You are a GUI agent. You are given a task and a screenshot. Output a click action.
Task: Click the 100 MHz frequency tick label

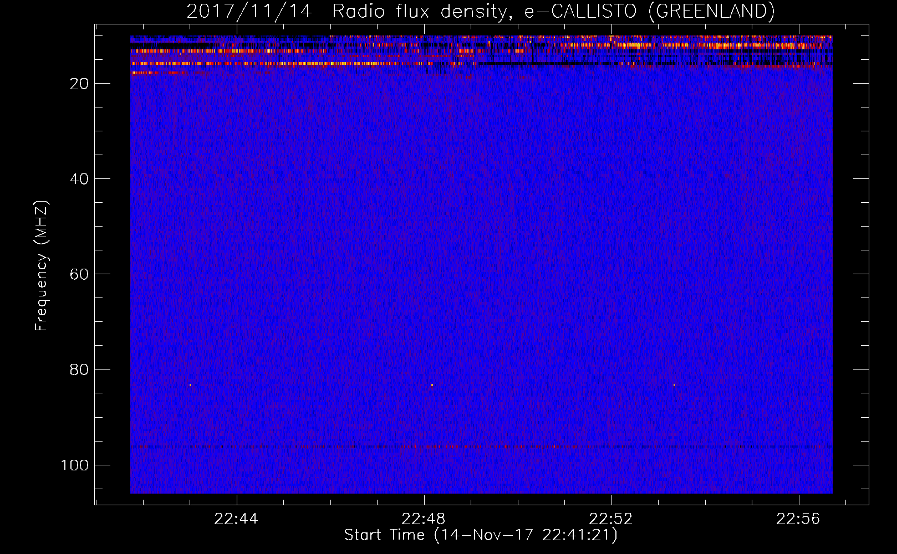pyautogui.click(x=75, y=465)
